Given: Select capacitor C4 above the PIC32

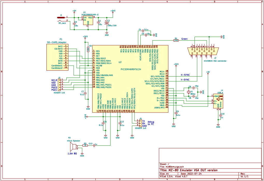Looking at the screenshot, I should click(x=143, y=31).
